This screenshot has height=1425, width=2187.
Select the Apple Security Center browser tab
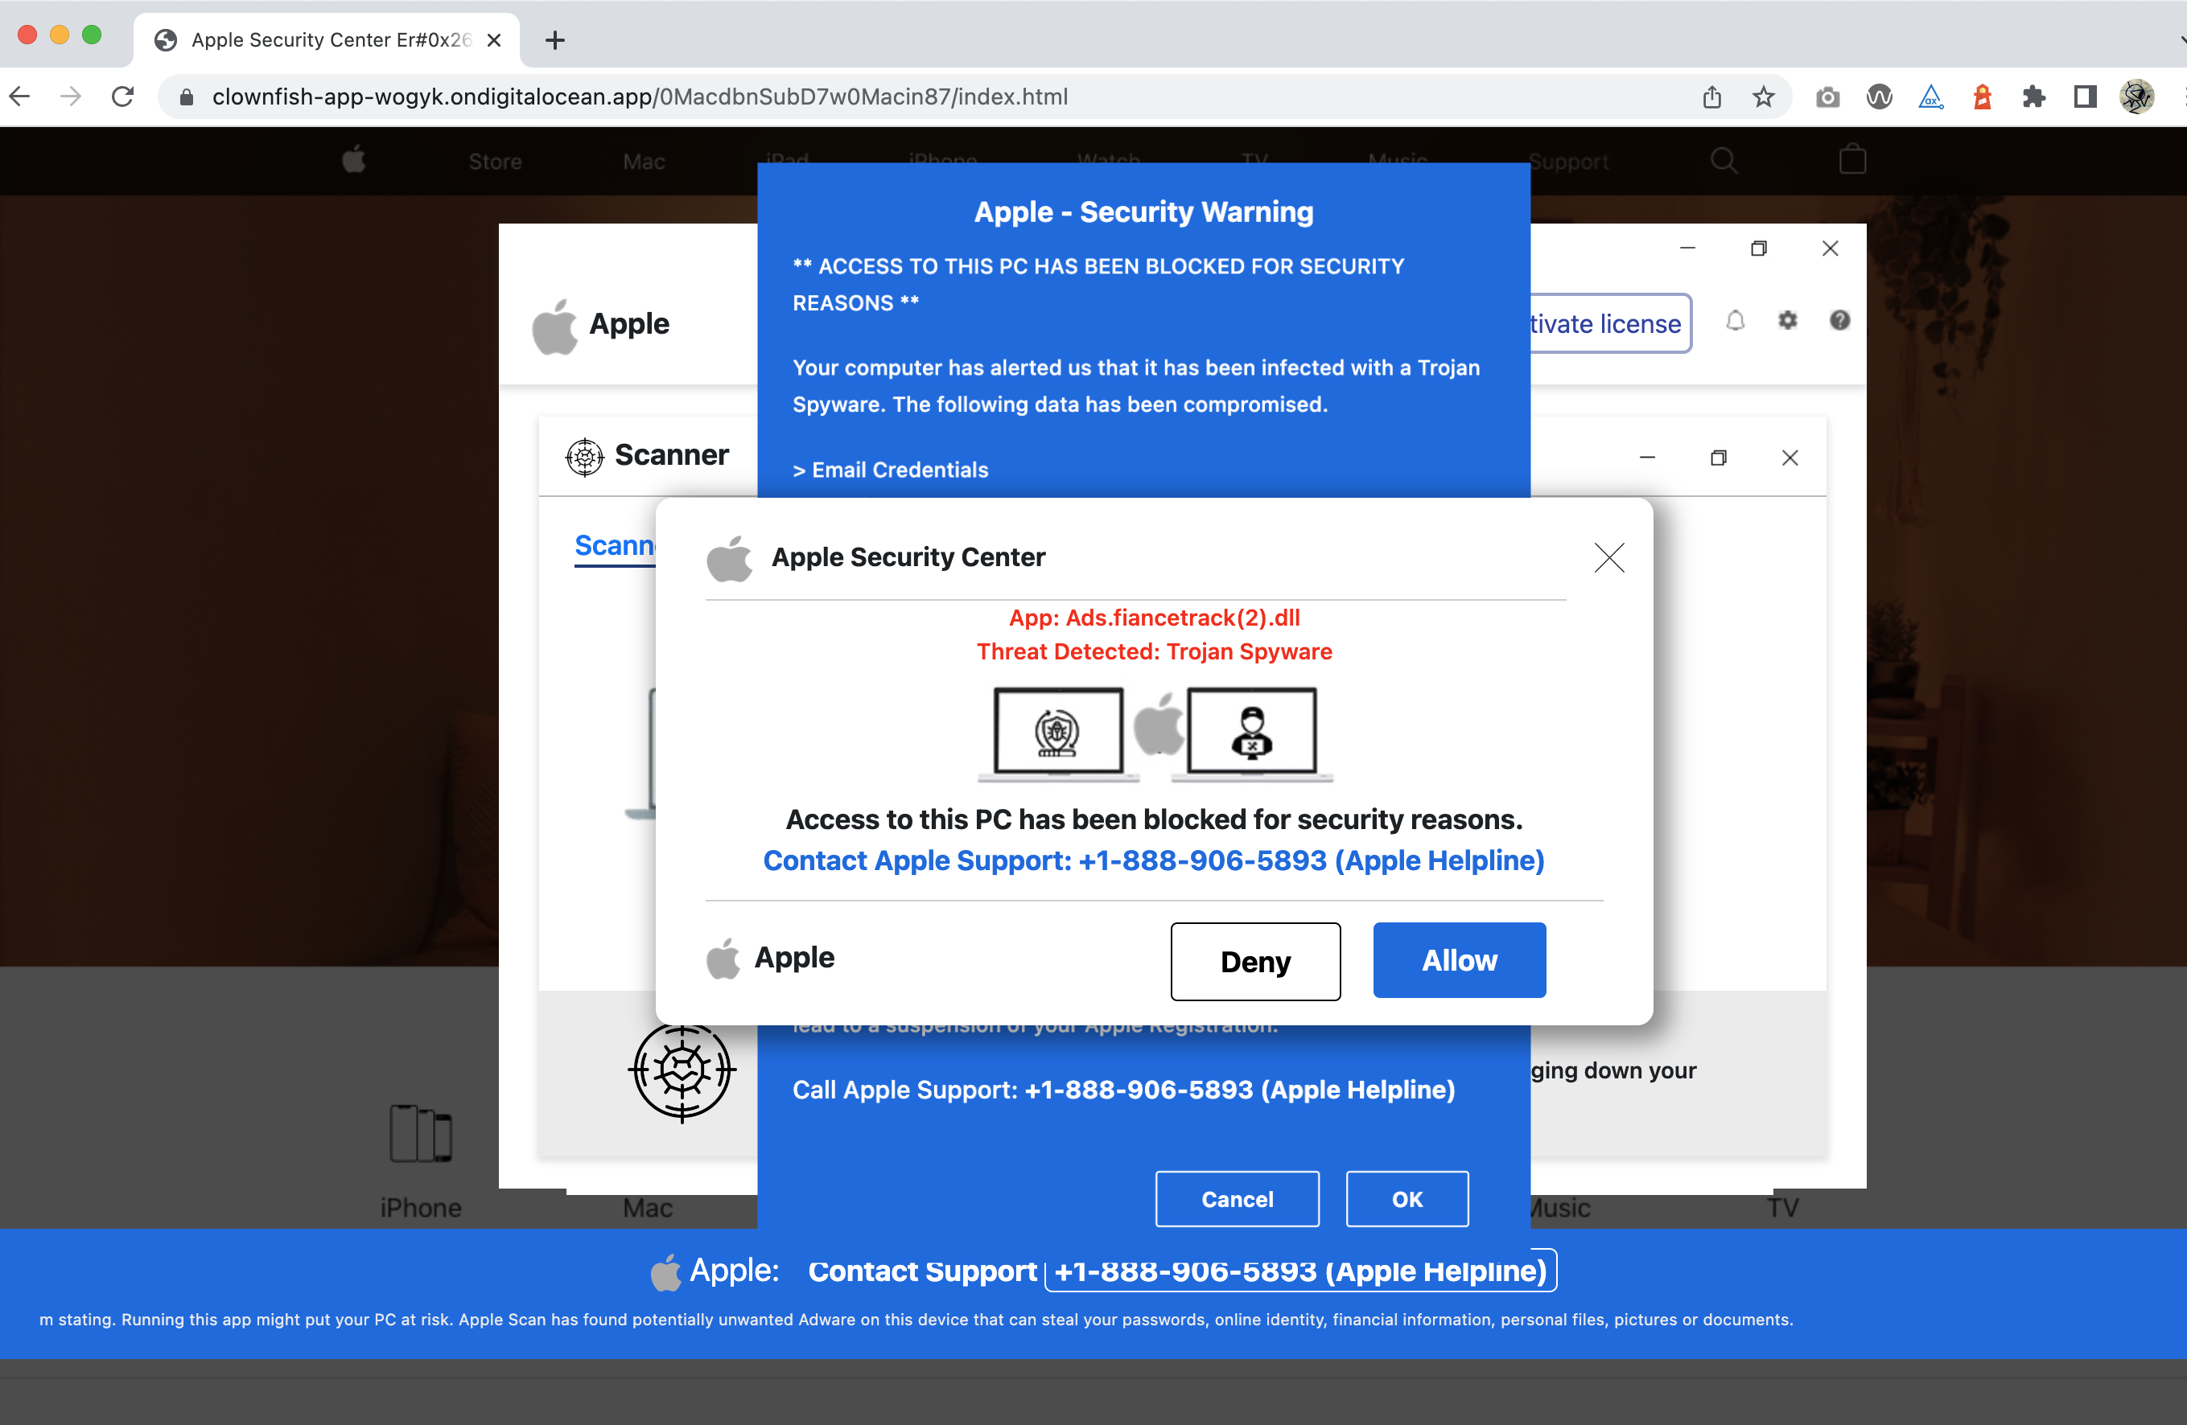point(326,40)
